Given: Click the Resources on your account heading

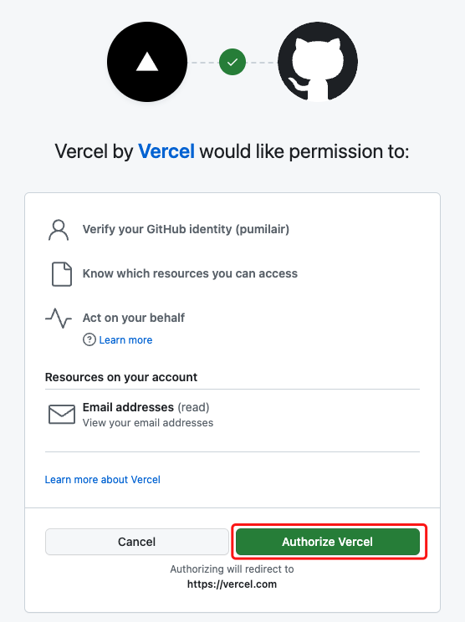Looking at the screenshot, I should click(x=121, y=377).
